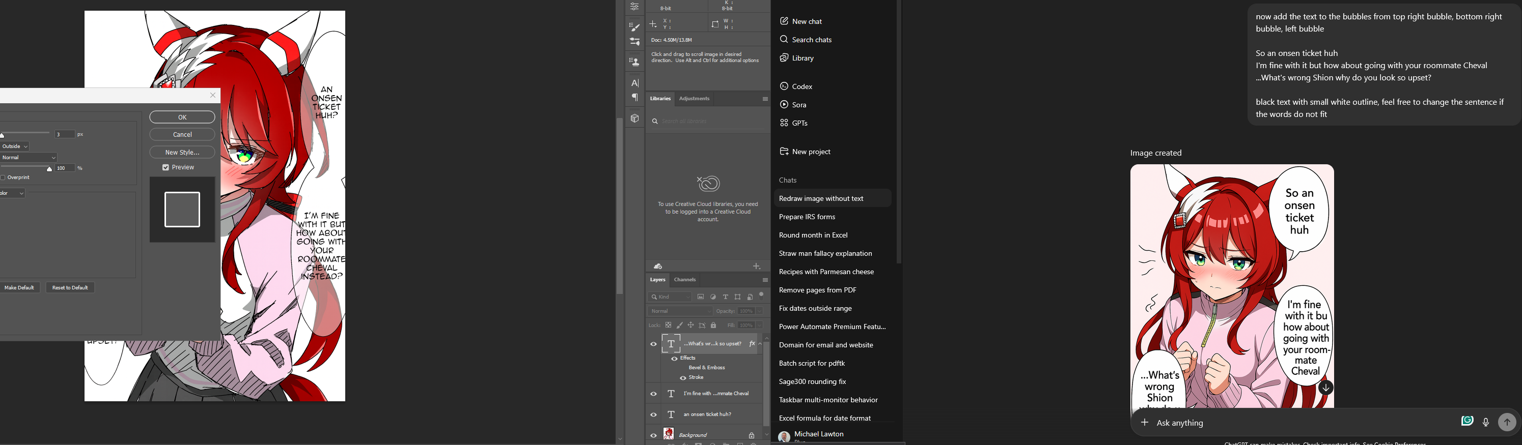Click lock image pixels brush icon
This screenshot has height=445, width=1522.
679,325
